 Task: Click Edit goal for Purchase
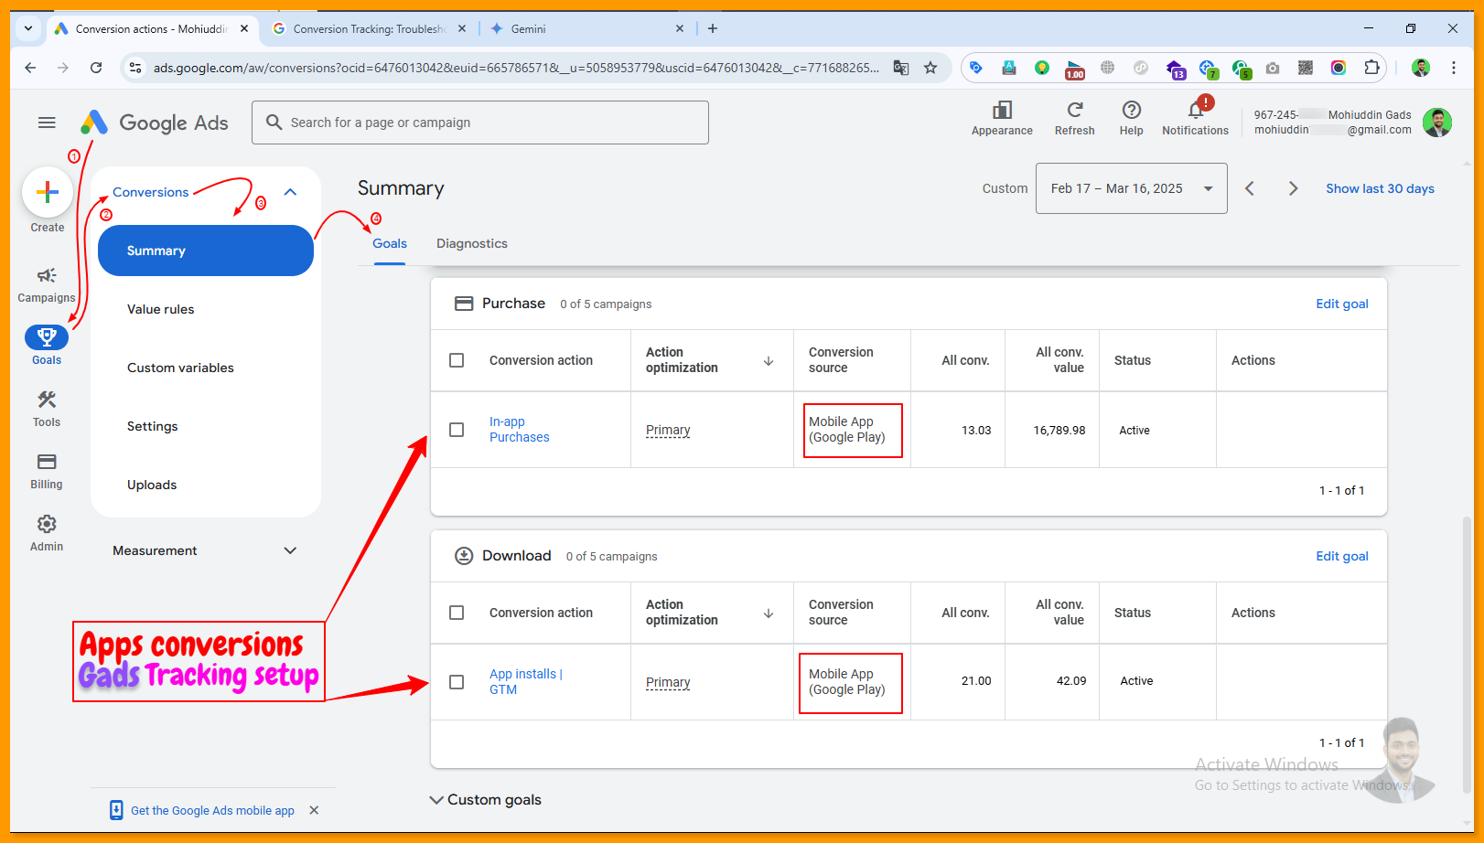pyautogui.click(x=1341, y=304)
